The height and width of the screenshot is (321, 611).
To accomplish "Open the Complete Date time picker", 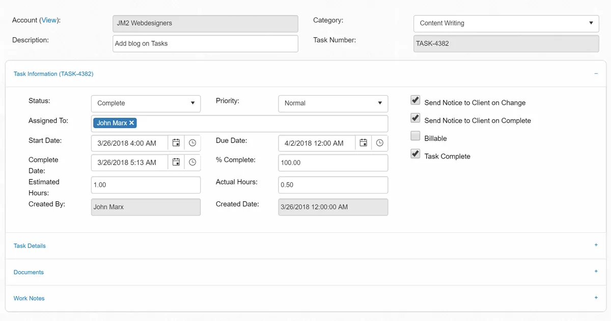I will (x=192, y=162).
